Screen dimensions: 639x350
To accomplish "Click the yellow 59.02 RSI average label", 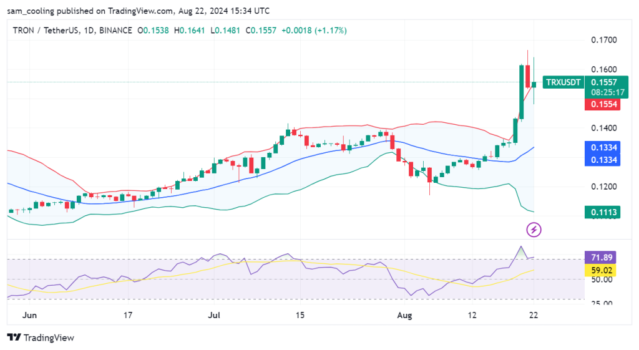I will [602, 270].
